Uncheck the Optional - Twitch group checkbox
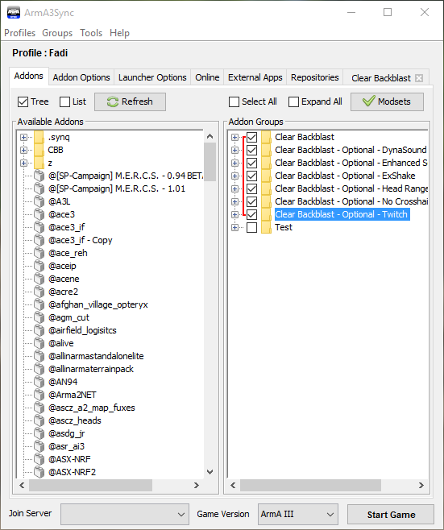The width and height of the screenshot is (444, 530). 251,214
